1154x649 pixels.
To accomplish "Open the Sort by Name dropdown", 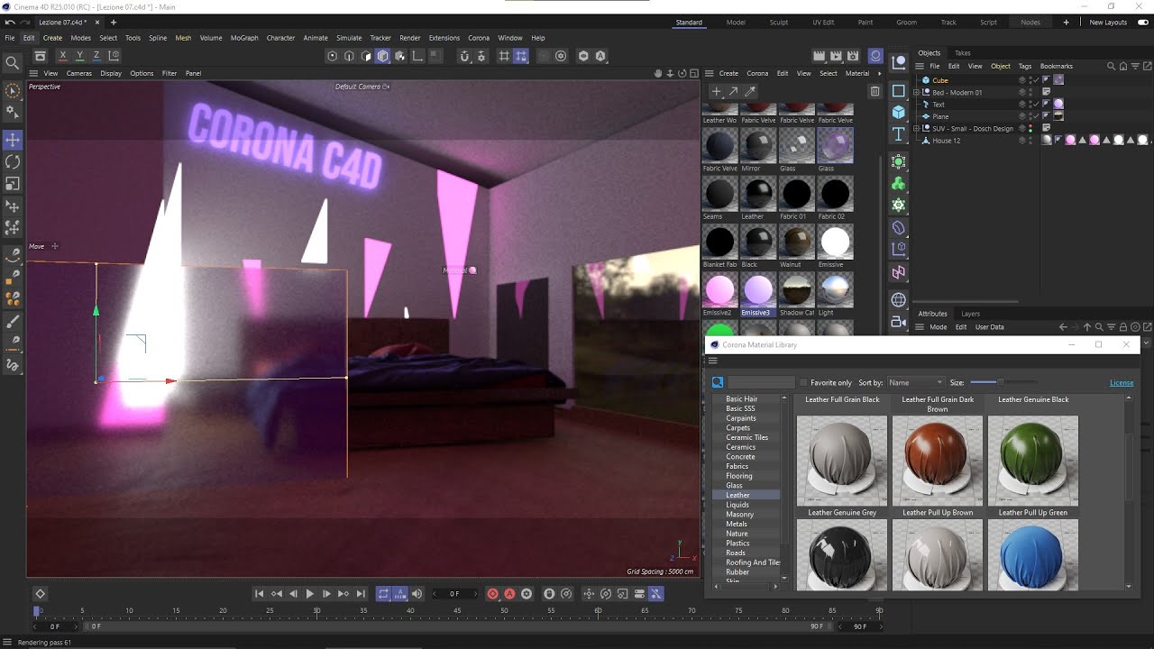I will (916, 383).
